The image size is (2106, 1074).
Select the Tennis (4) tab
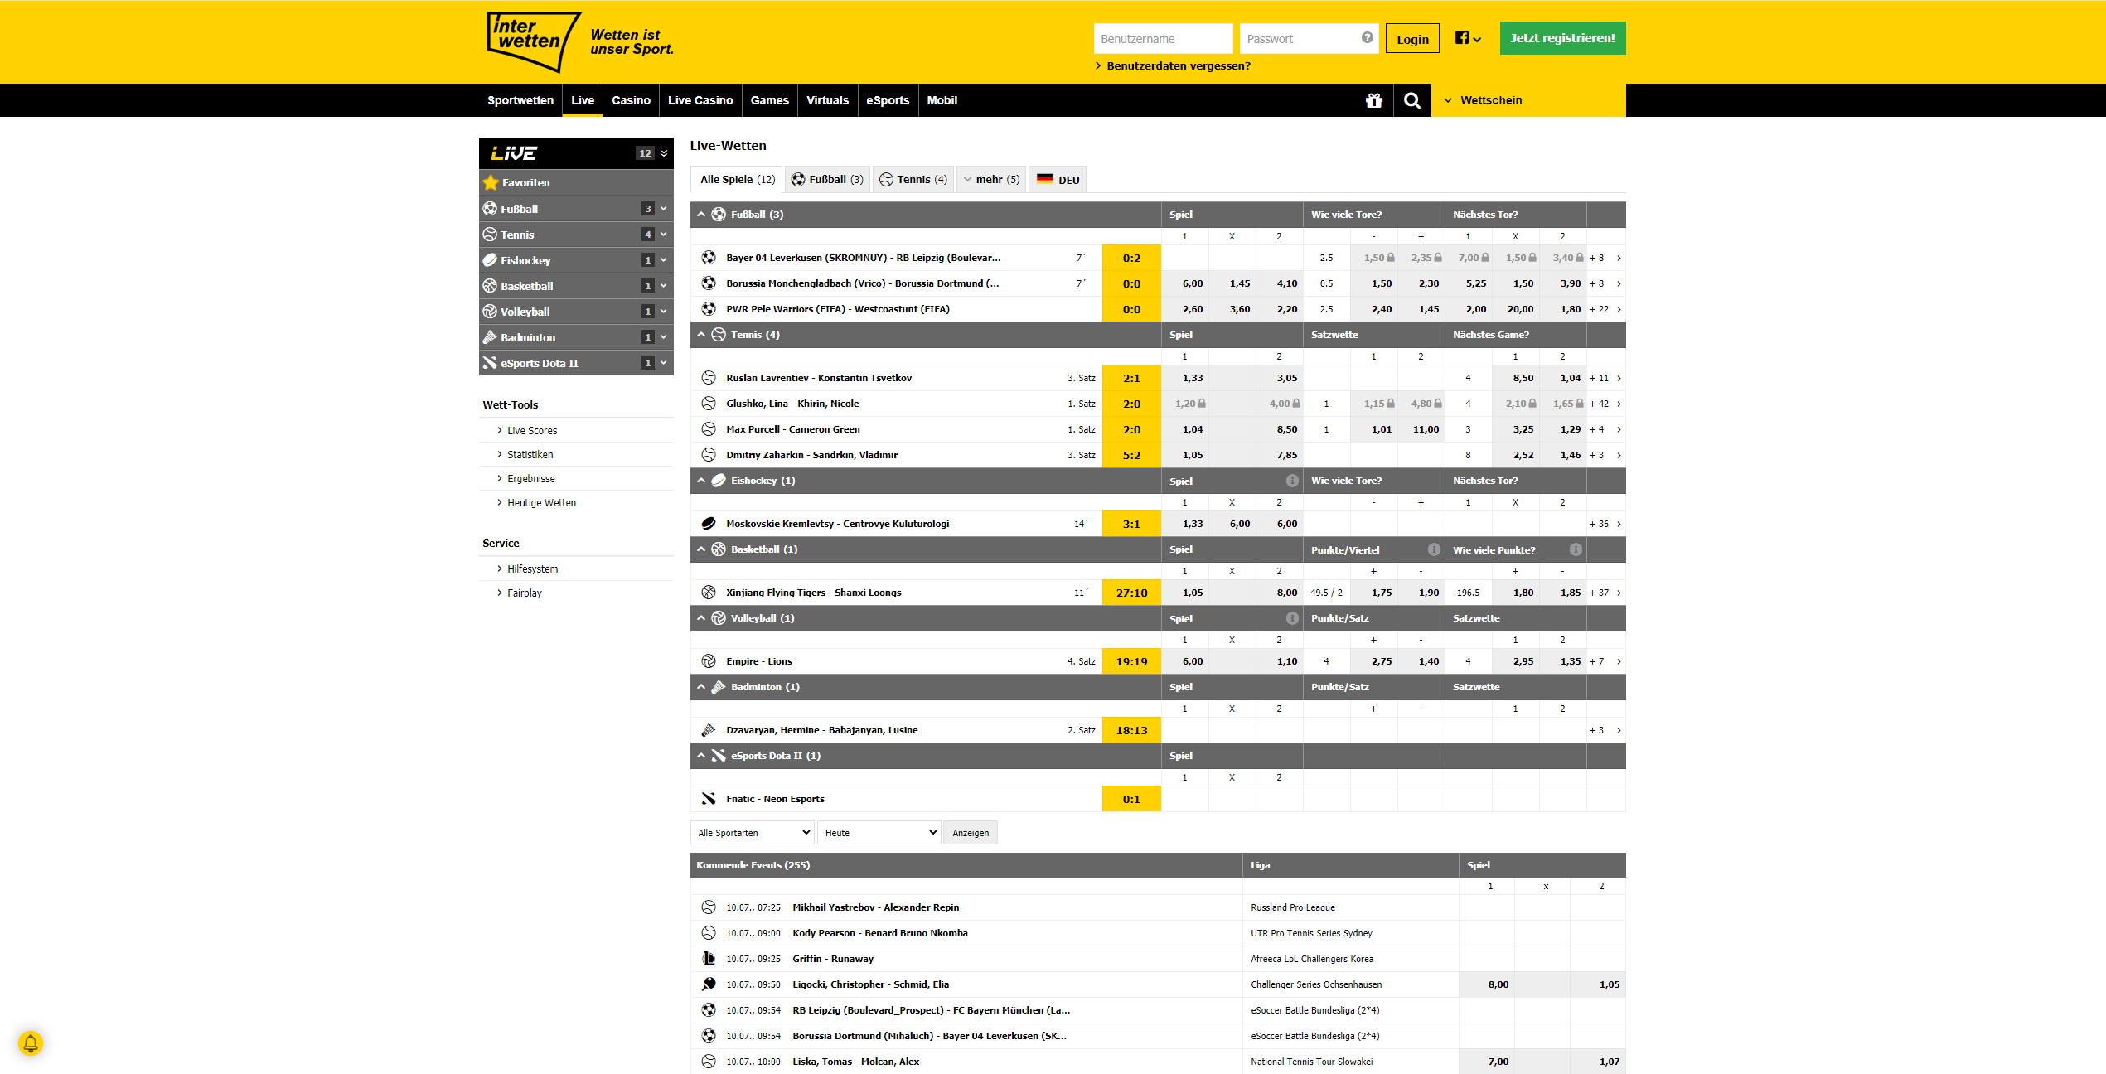(913, 179)
